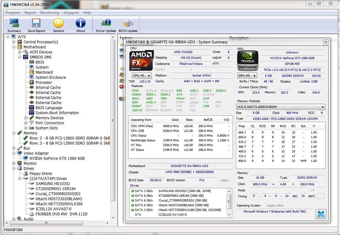Click the BIOS Version field F12
Screen dimensions: 340x235
(202, 180)
